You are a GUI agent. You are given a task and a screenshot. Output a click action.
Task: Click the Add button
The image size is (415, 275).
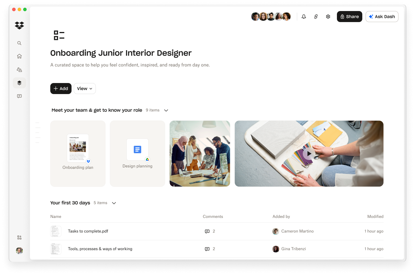click(x=61, y=89)
